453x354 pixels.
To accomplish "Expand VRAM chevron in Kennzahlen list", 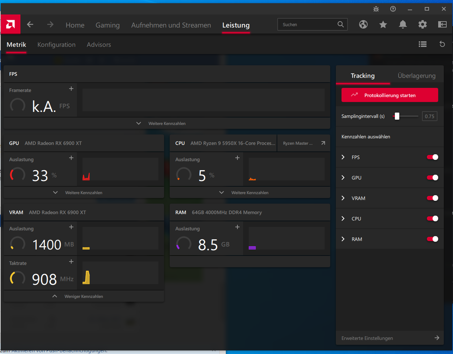I will click(x=343, y=198).
